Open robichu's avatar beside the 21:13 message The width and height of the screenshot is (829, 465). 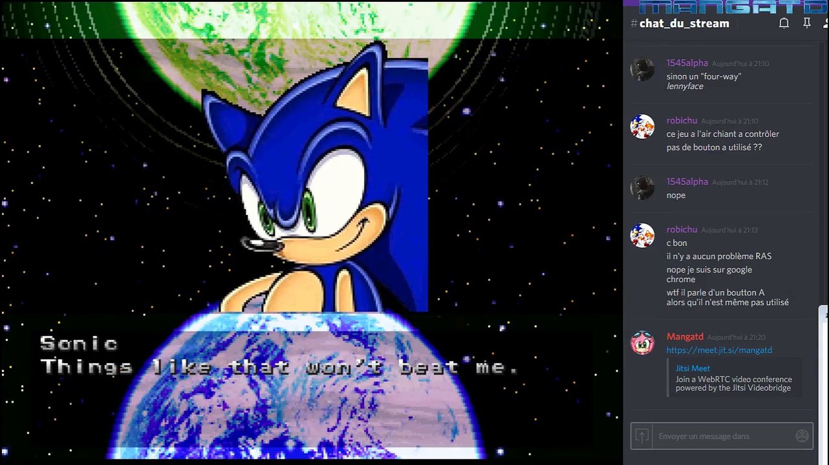(x=642, y=236)
